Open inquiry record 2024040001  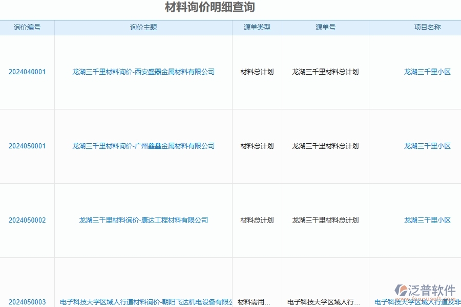(27, 72)
